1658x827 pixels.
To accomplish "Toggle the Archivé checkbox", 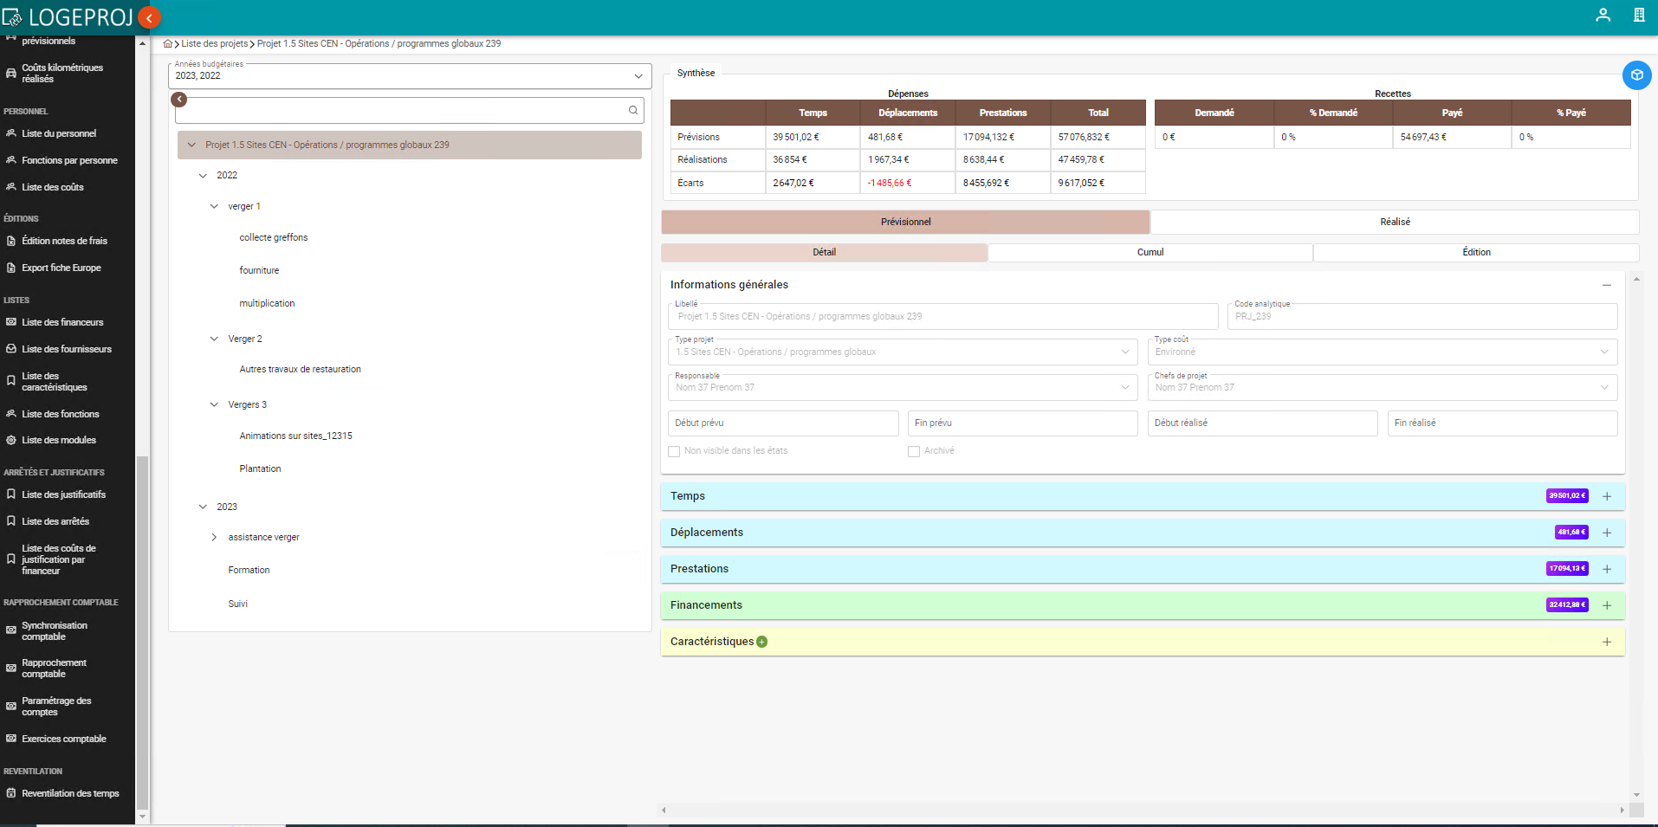I will [x=914, y=451].
